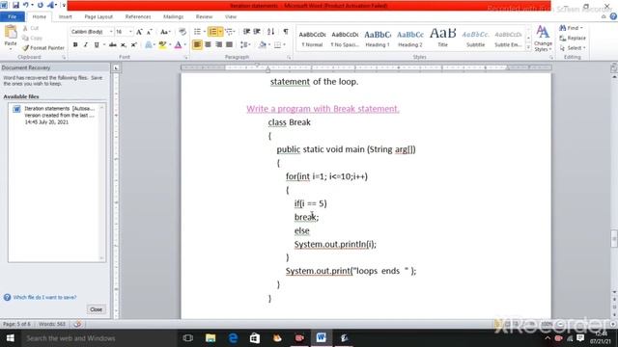
Task: Click the Sort A-Z icon
Action: [x=270, y=32]
